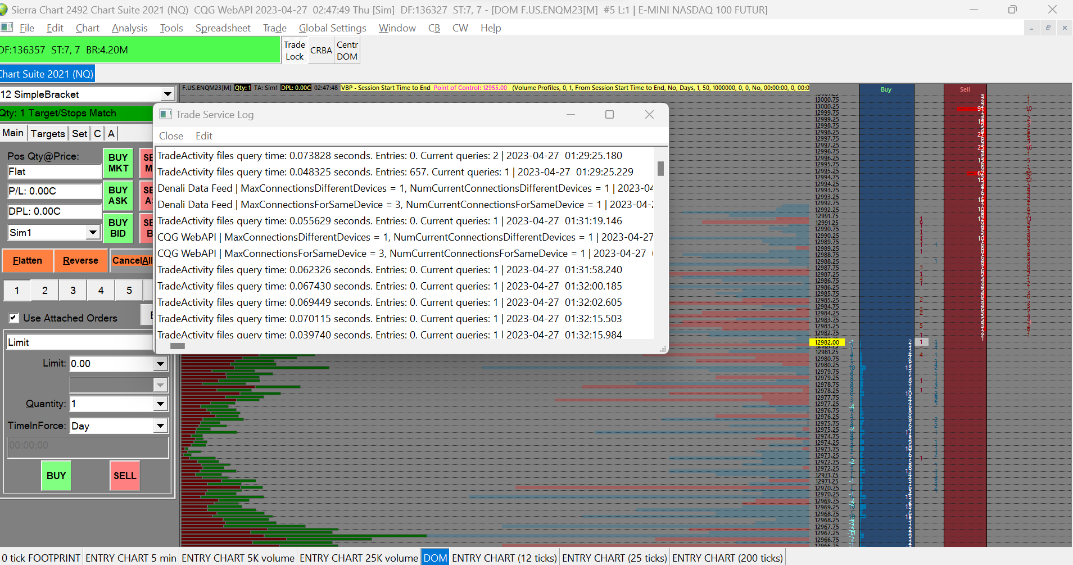Expand the Quantity dropdown arrow

160,404
